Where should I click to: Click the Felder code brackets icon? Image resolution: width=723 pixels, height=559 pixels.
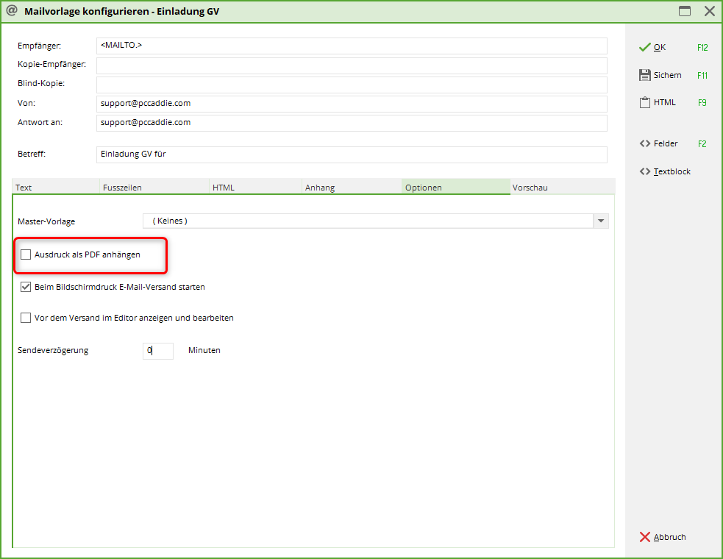coord(644,144)
